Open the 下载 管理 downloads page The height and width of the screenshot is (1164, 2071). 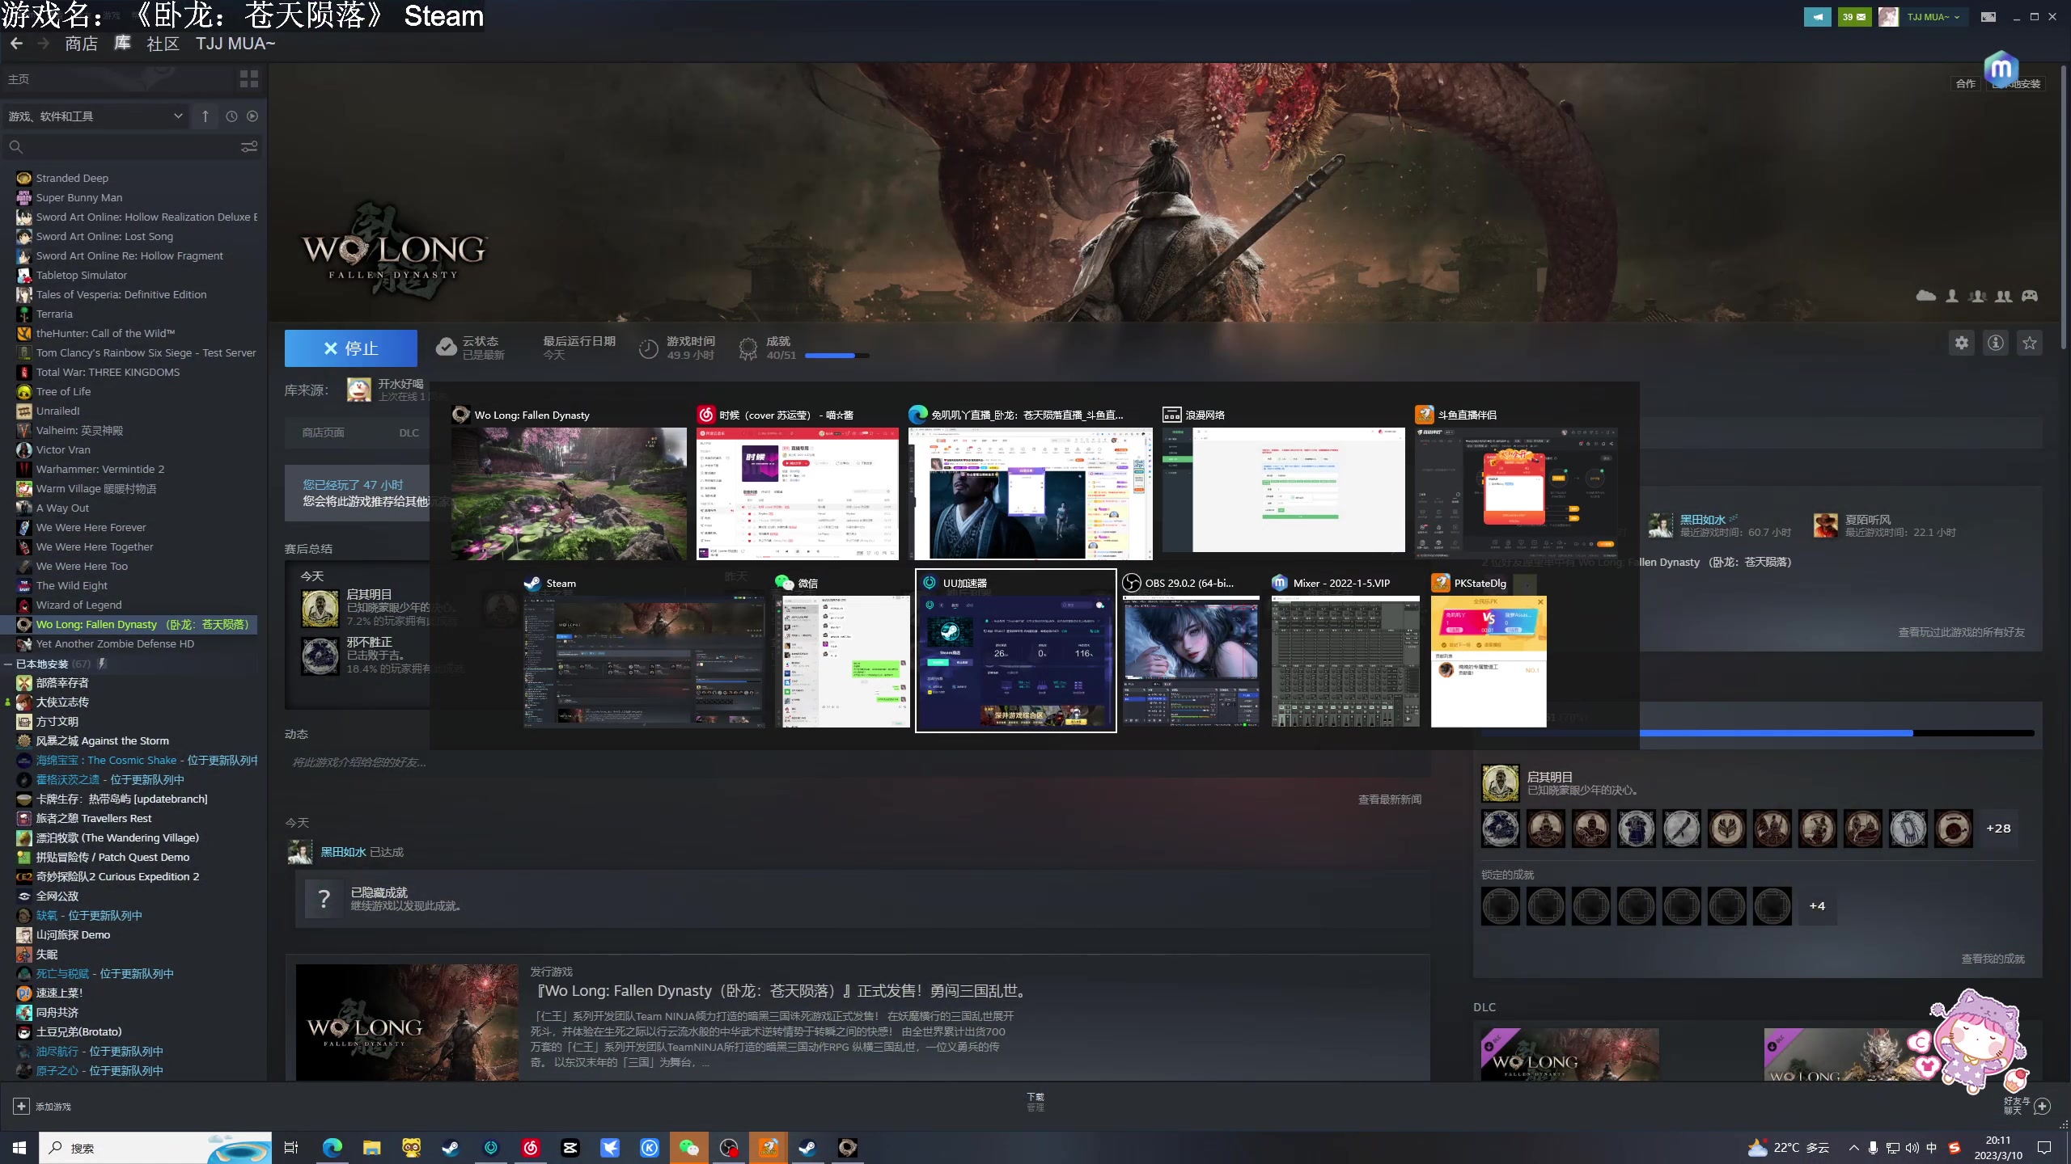[1035, 1102]
